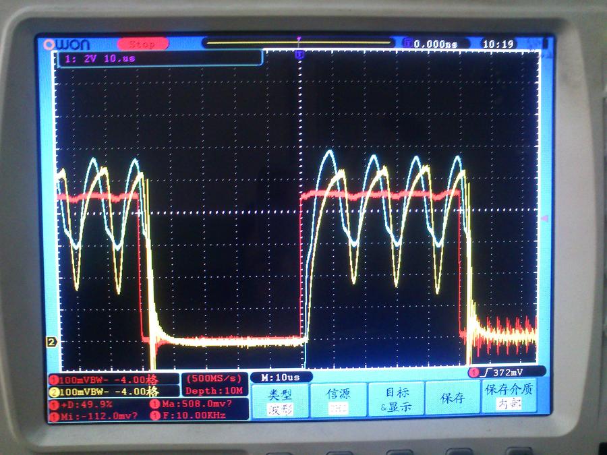The height and width of the screenshot is (455, 607).
Task: Click the channel 2 ground marker on left edge
Action: (51, 342)
